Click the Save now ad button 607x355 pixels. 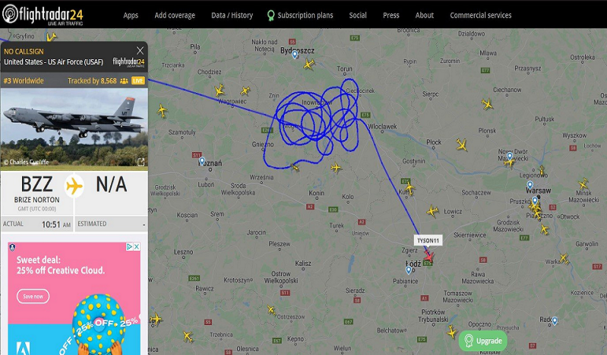coord(33,296)
